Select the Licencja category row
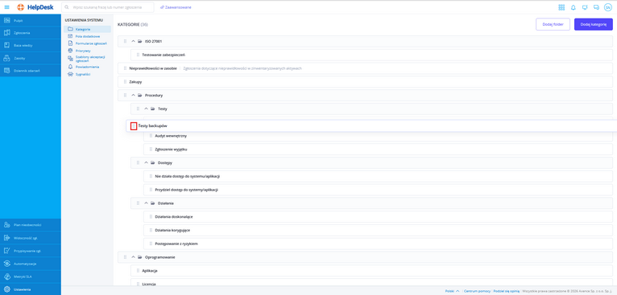617x295 pixels. [371, 283]
